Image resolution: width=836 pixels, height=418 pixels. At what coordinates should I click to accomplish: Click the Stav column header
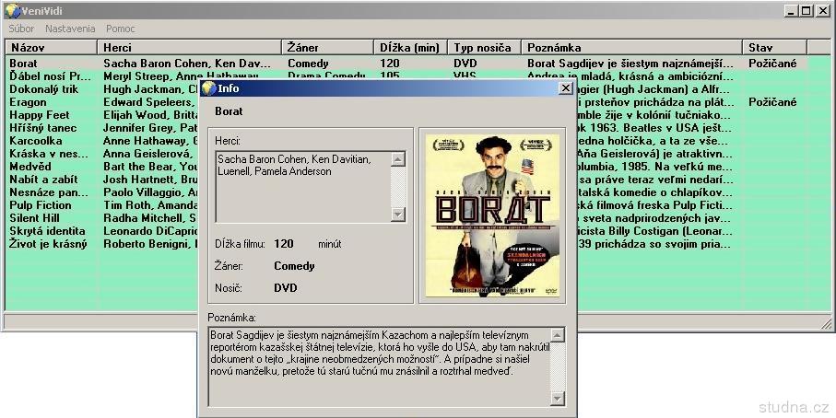click(x=774, y=47)
